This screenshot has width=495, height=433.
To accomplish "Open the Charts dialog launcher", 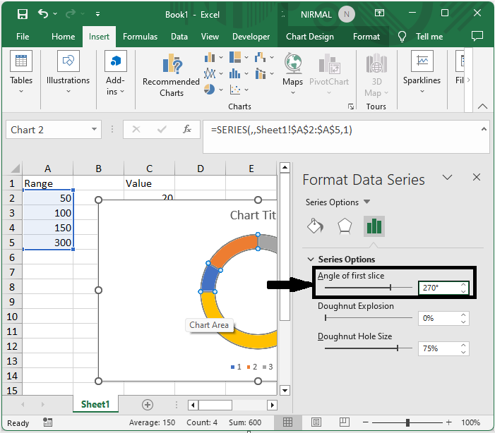I will click(x=351, y=106).
